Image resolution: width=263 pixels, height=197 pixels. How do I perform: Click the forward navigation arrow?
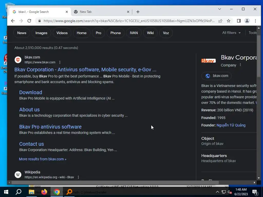pos(21,21)
